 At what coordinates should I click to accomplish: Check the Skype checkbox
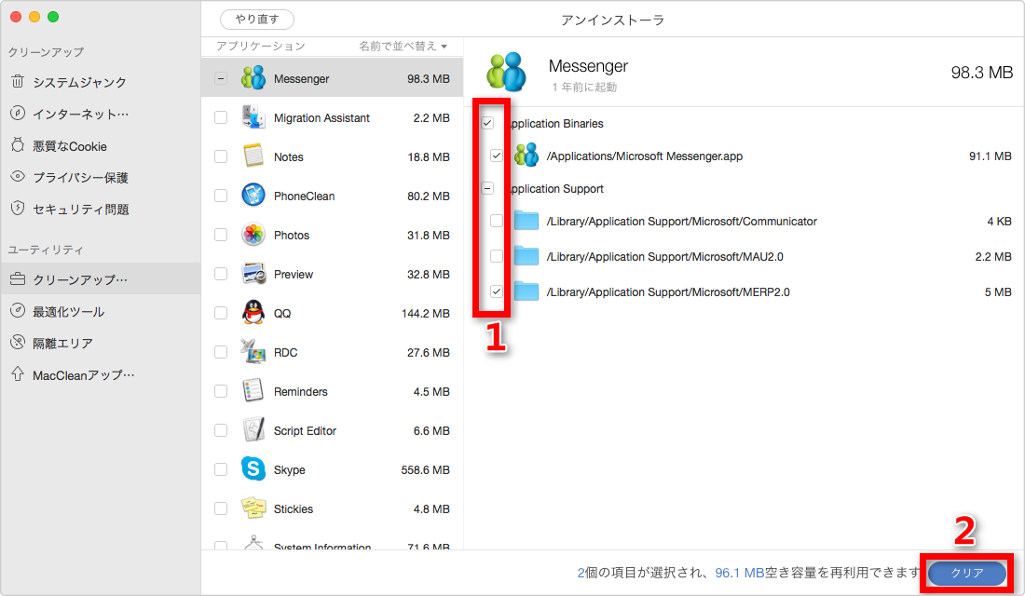(221, 469)
